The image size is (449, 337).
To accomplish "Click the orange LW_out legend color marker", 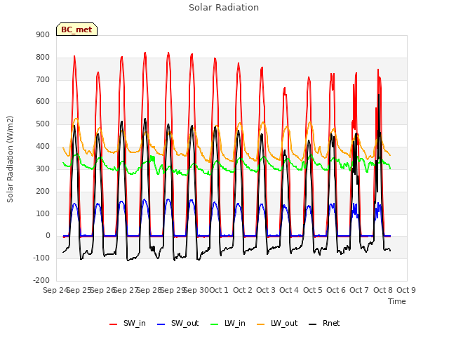I will 261,324.
